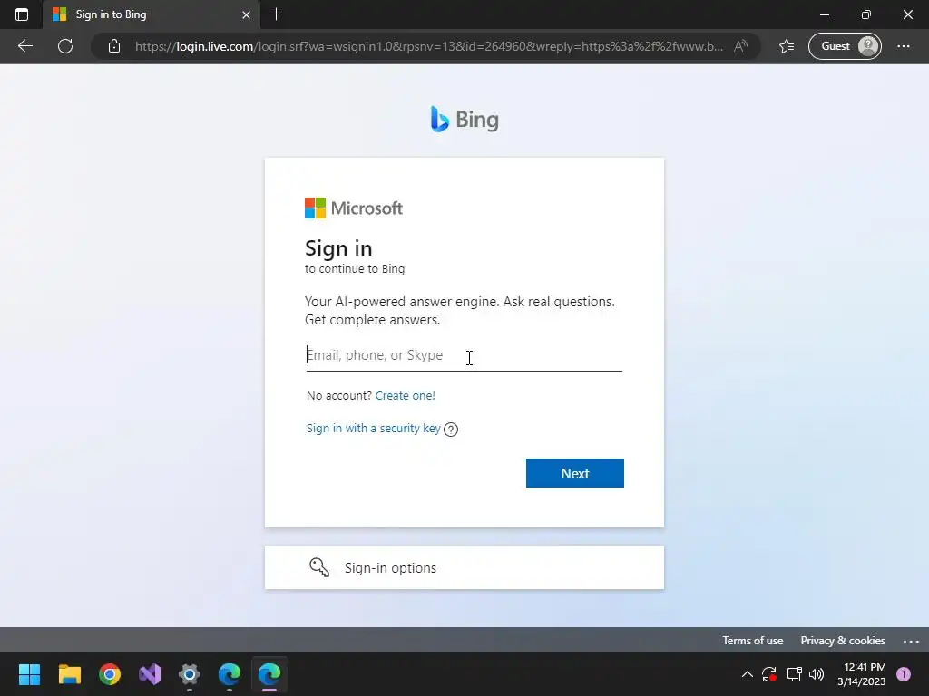This screenshot has height=696, width=929.
Task: Open the tab actions menu icon
Action: tap(22, 14)
